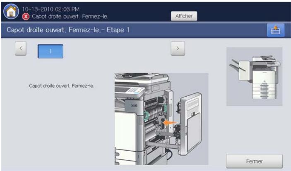Go to the previous step with left chevron

22,48
